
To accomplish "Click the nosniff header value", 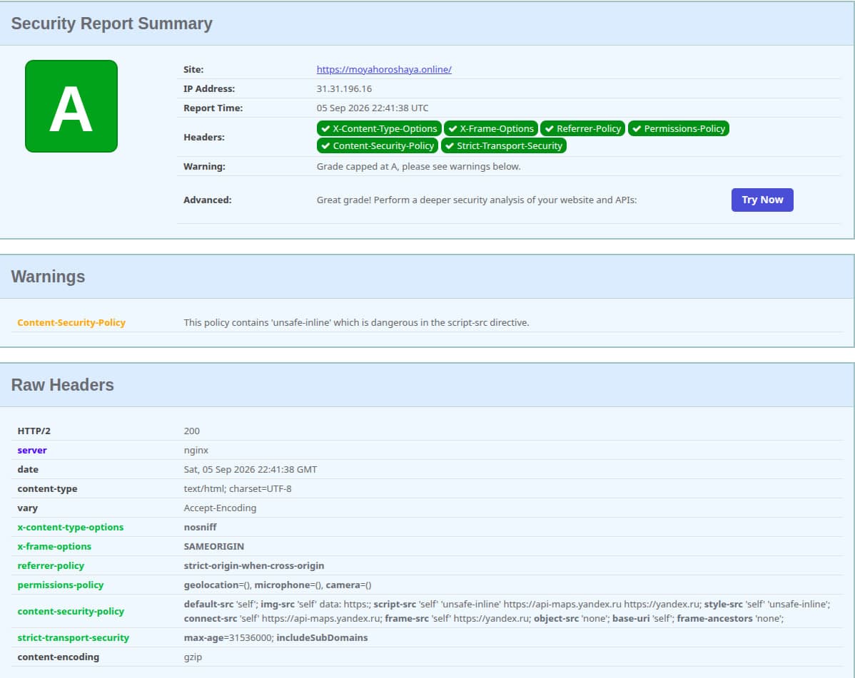I will 200,527.
